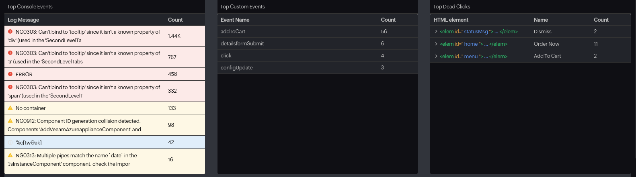Click the HTML element column header

[x=451, y=20]
